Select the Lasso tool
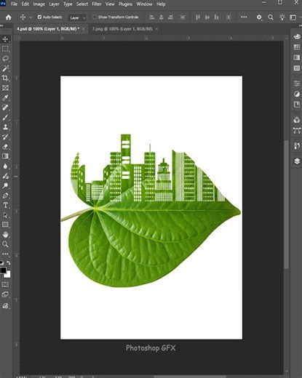302x378 pixels. (x=5, y=59)
